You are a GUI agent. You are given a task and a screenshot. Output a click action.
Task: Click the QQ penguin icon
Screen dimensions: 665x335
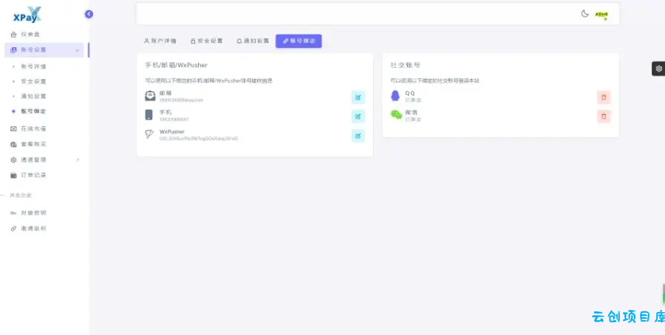point(395,96)
